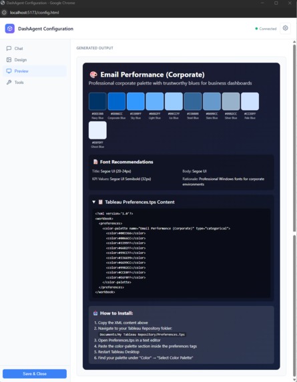Click the page vertical scrollbar thumb
297x382 pixels.
point(294,137)
